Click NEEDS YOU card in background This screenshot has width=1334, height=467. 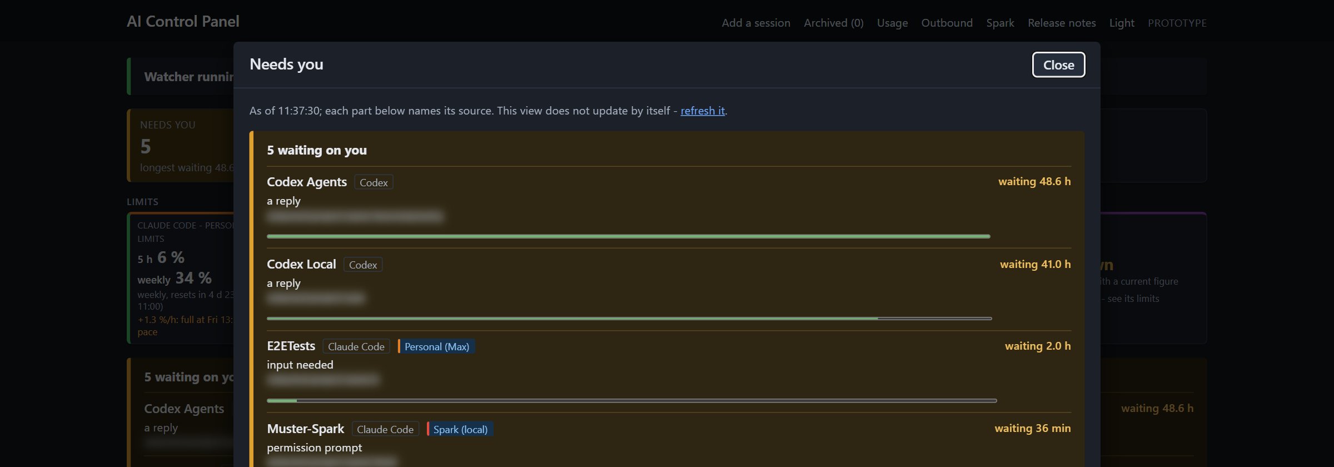tap(181, 146)
